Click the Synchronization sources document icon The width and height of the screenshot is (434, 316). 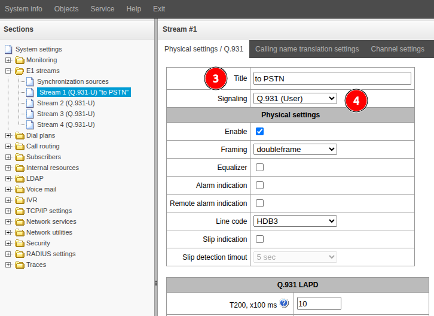30,81
